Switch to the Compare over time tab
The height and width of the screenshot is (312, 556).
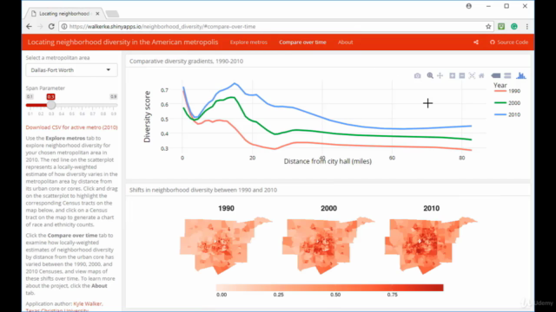[302, 42]
